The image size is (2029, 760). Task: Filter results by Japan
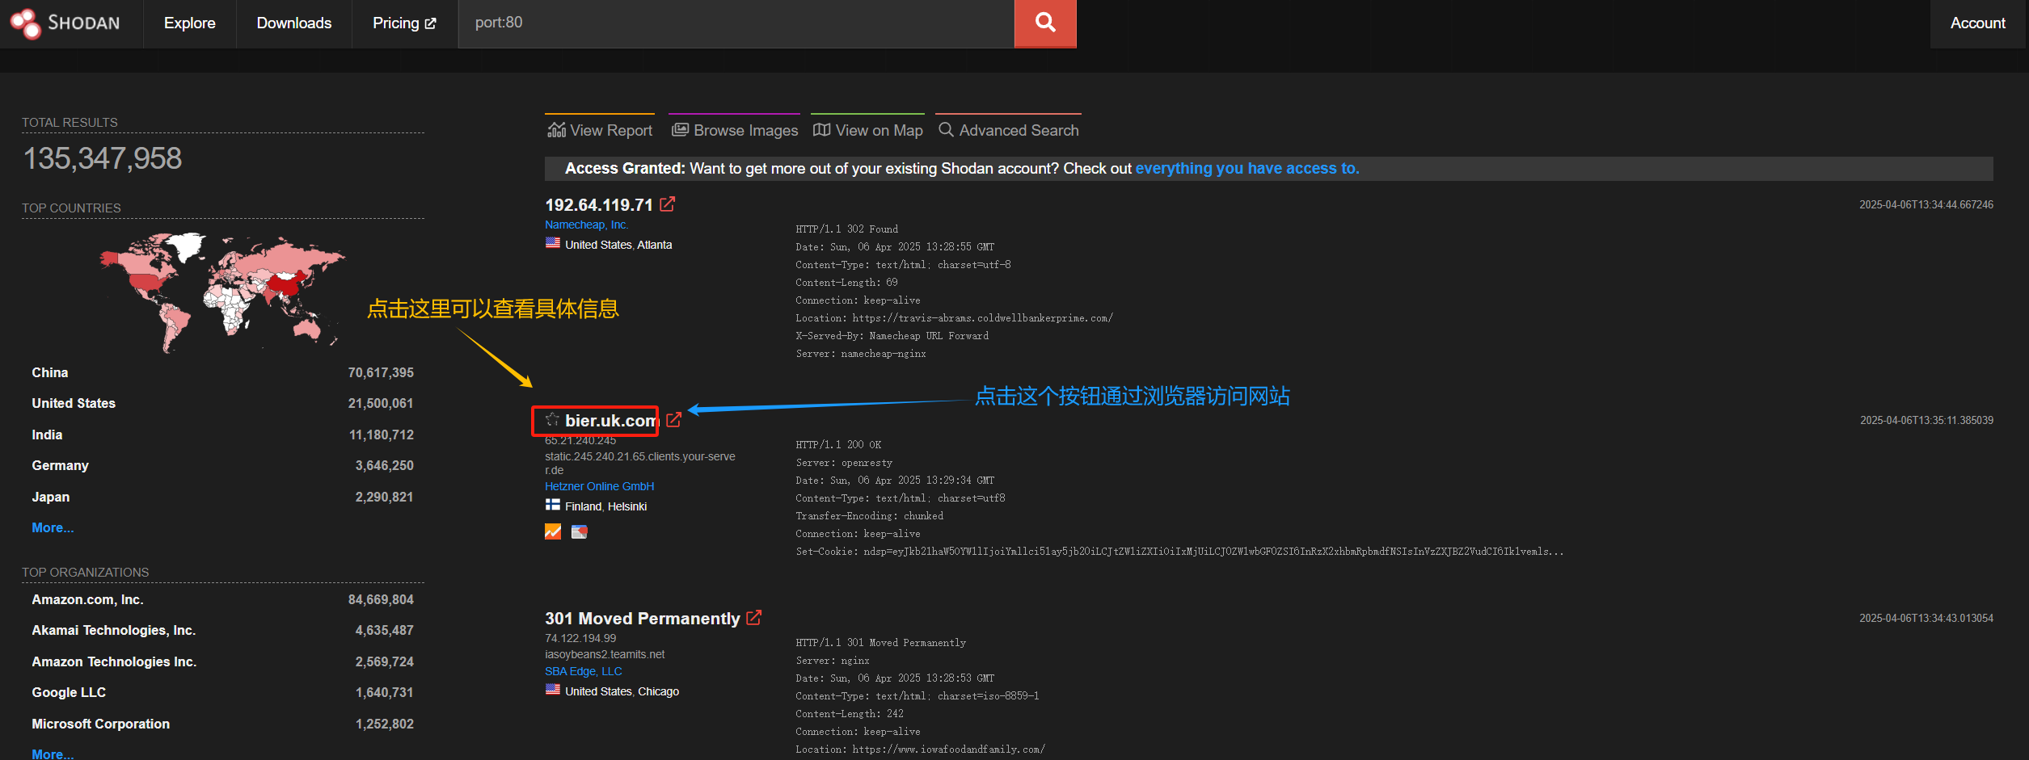point(50,497)
